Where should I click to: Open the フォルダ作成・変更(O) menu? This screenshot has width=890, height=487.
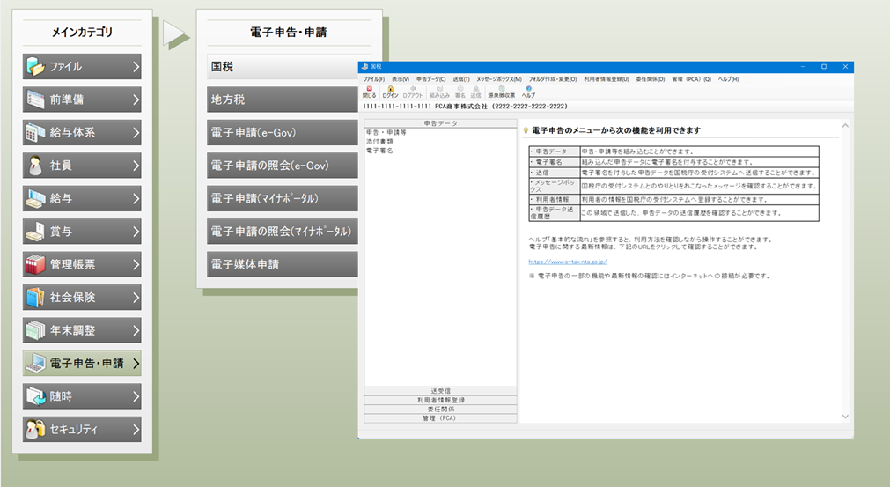pyautogui.click(x=553, y=79)
